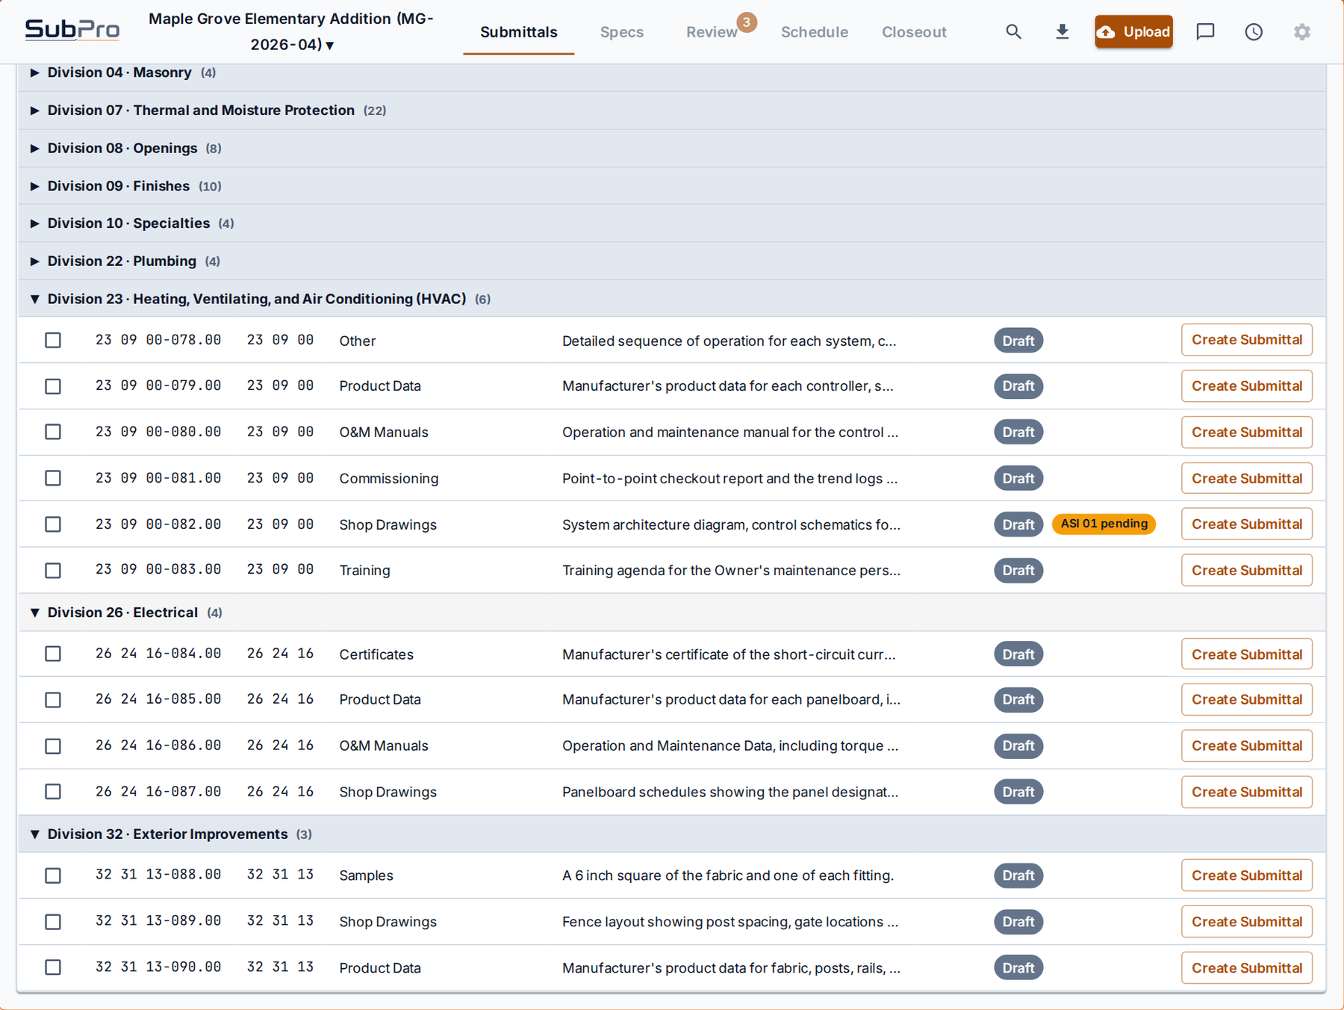
Task: Click the Review tab's 3 notification badge
Action: coord(746,22)
